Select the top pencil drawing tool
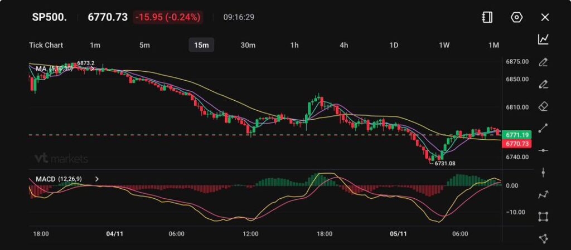The image size is (571, 250). [543, 62]
